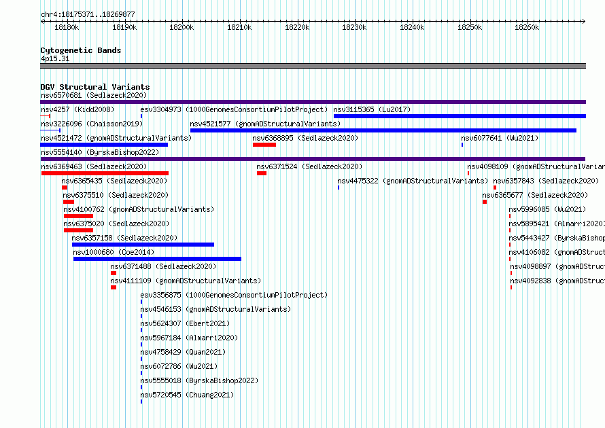Click the gray 4p15.31 cytogenetic band bar
Screen dimensions: 605x428
313,66
